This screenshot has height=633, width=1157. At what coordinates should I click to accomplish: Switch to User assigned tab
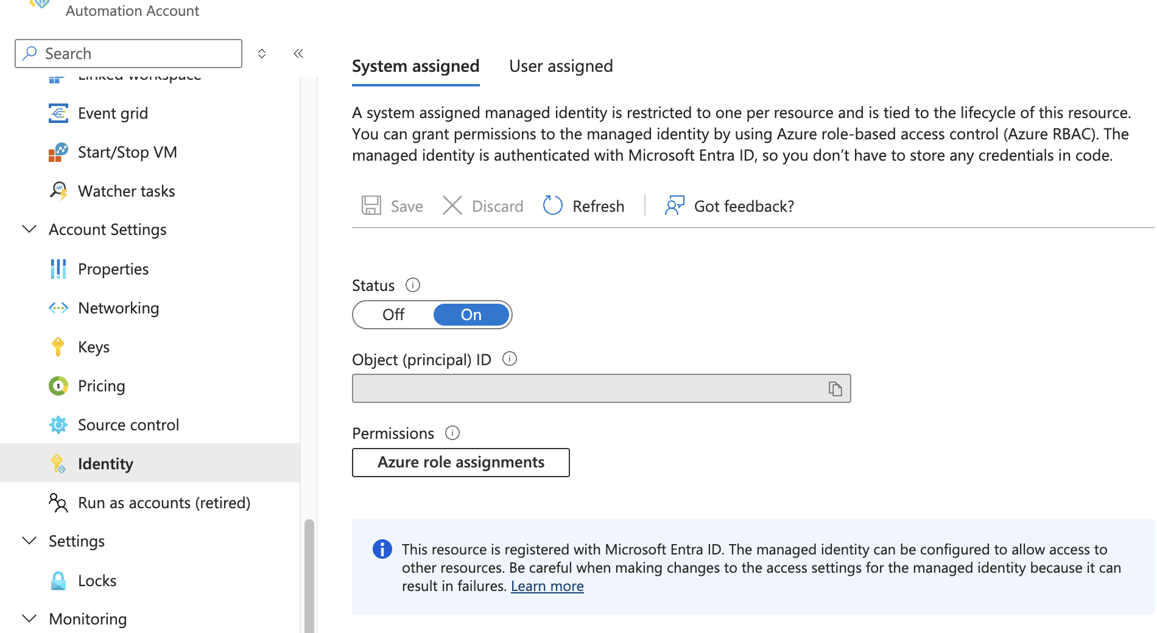click(561, 66)
